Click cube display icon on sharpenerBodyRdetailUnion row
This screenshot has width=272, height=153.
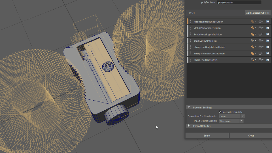[x=260, y=47]
